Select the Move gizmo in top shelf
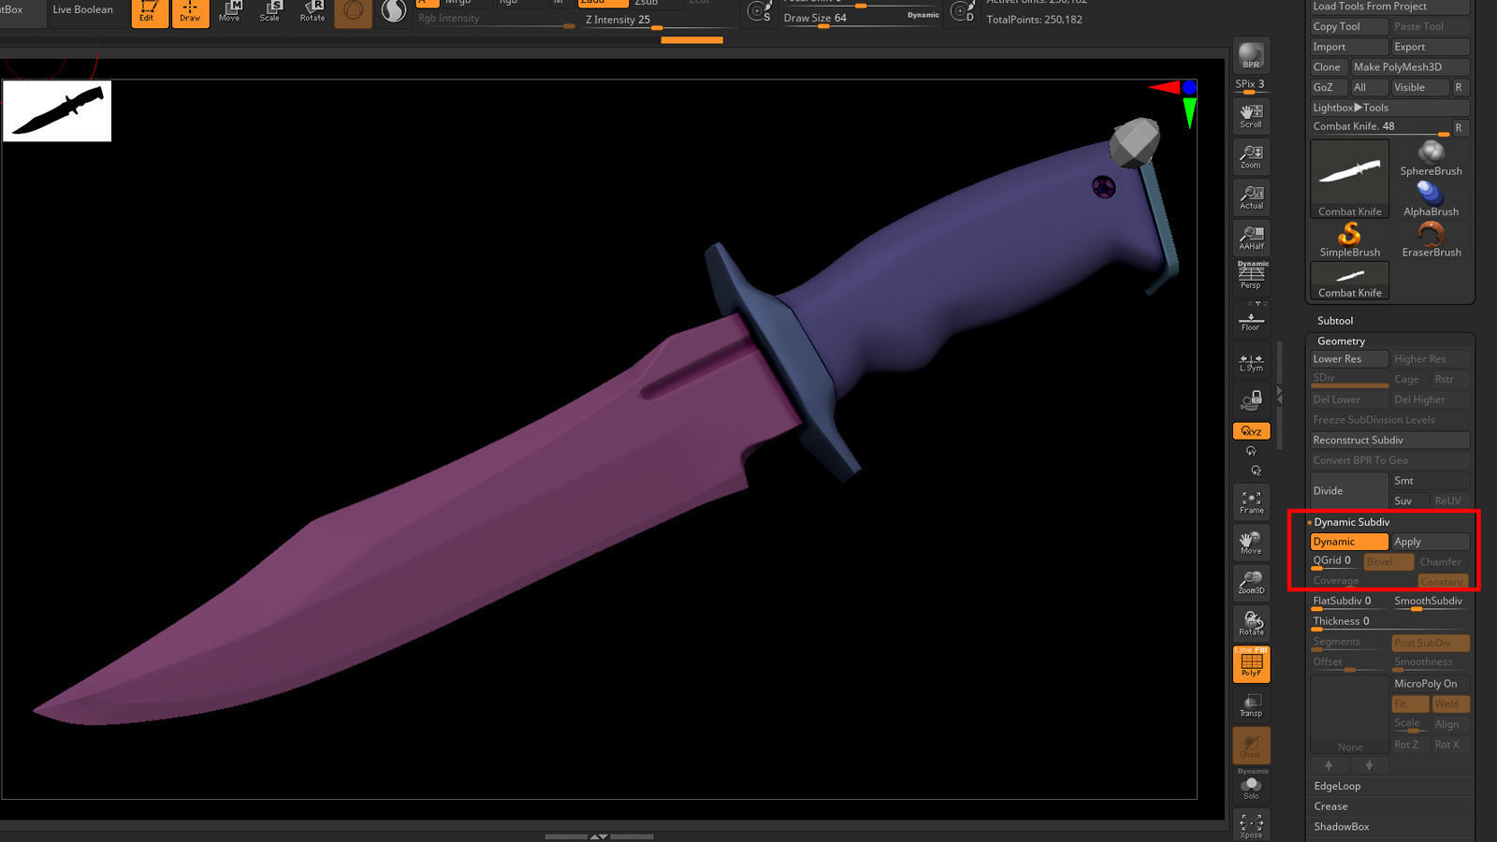This screenshot has height=842, width=1497. [229, 12]
